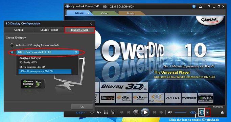The height and width of the screenshot is (122, 231).
Task: Choose Anaglyph Red/Cyan from the list
Action: pos(30,58)
